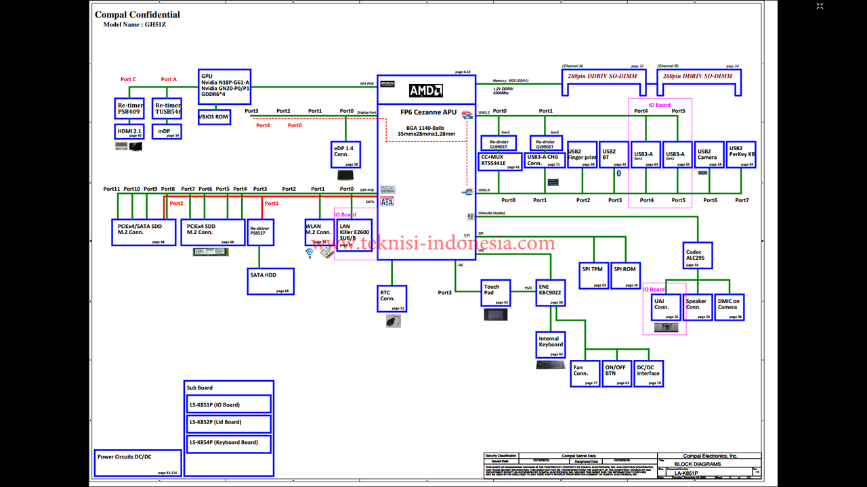Select the HDMI 2.1 block
This screenshot has height=487, width=867.
pyautogui.click(x=129, y=131)
